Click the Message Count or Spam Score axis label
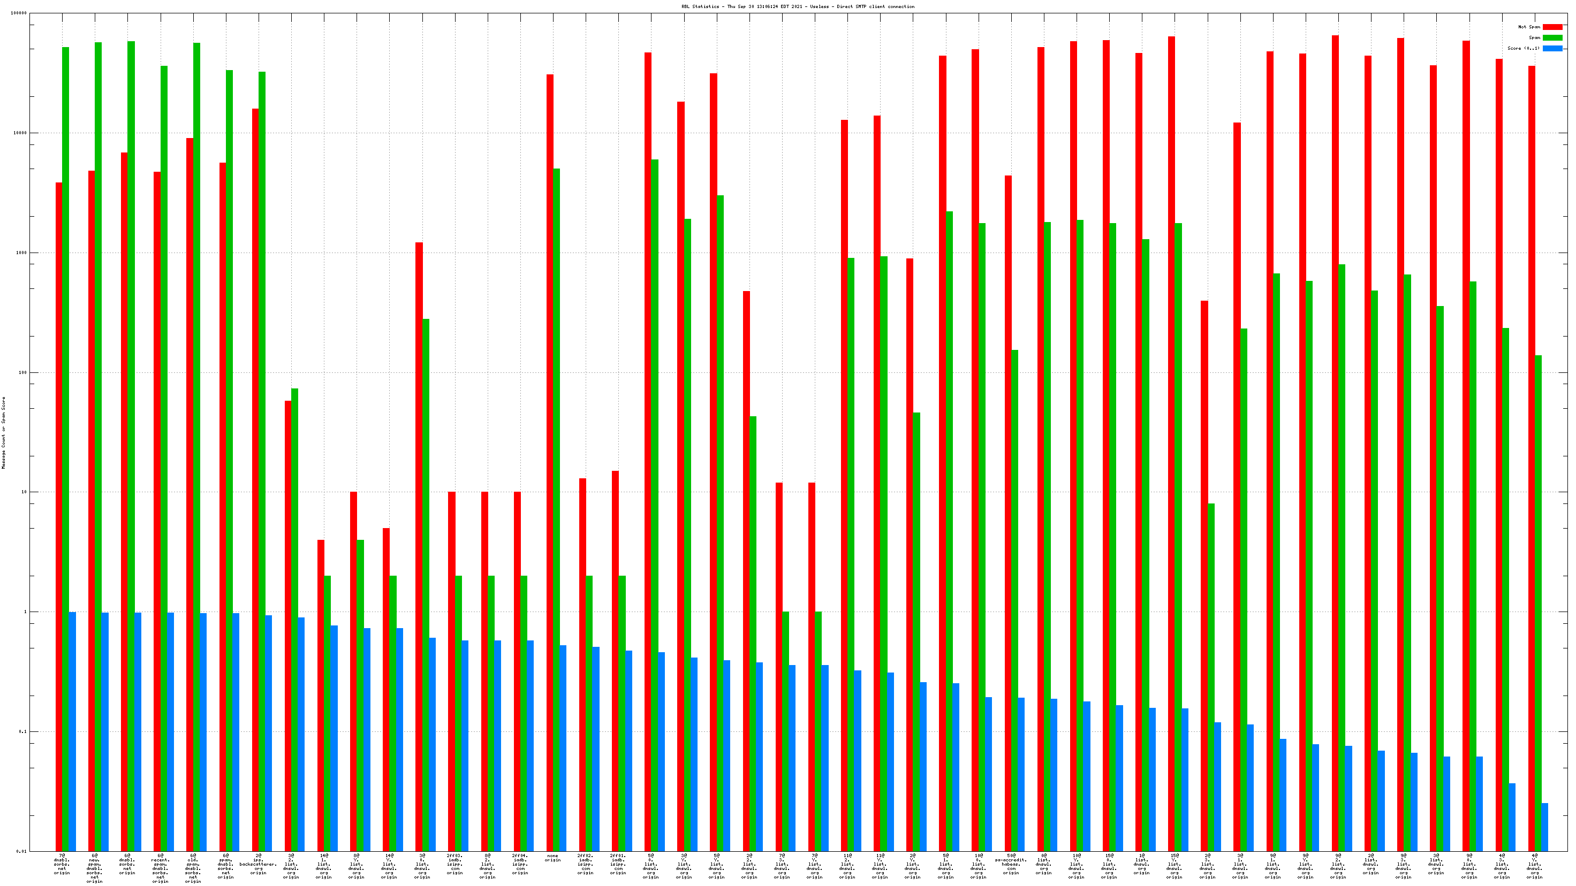 [4, 432]
